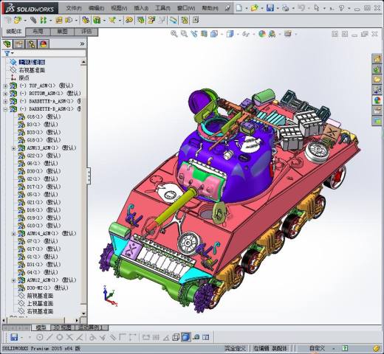This screenshot has height=354, width=384.
Task: Click the filter funnel icon above the tree
Action: 7,53
